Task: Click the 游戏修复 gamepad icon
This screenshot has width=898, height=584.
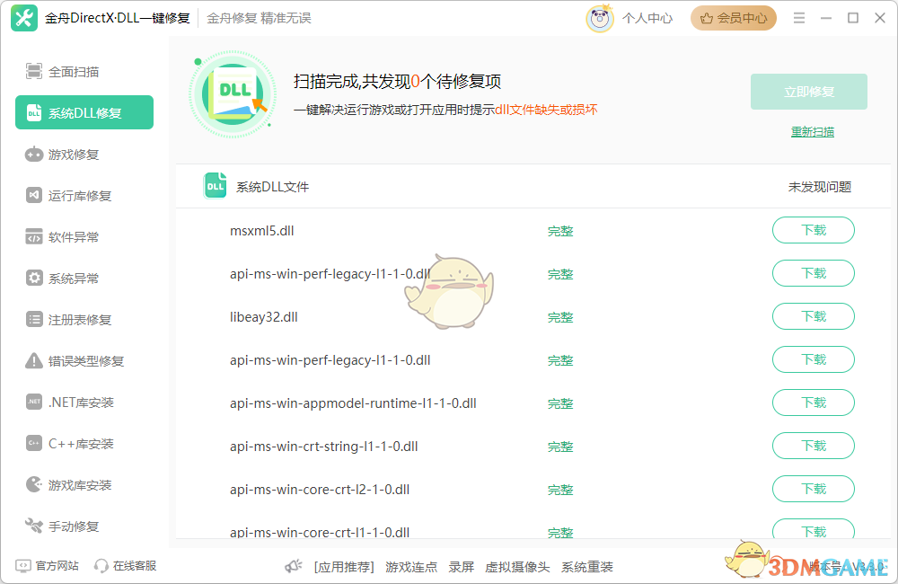Action: tap(34, 155)
